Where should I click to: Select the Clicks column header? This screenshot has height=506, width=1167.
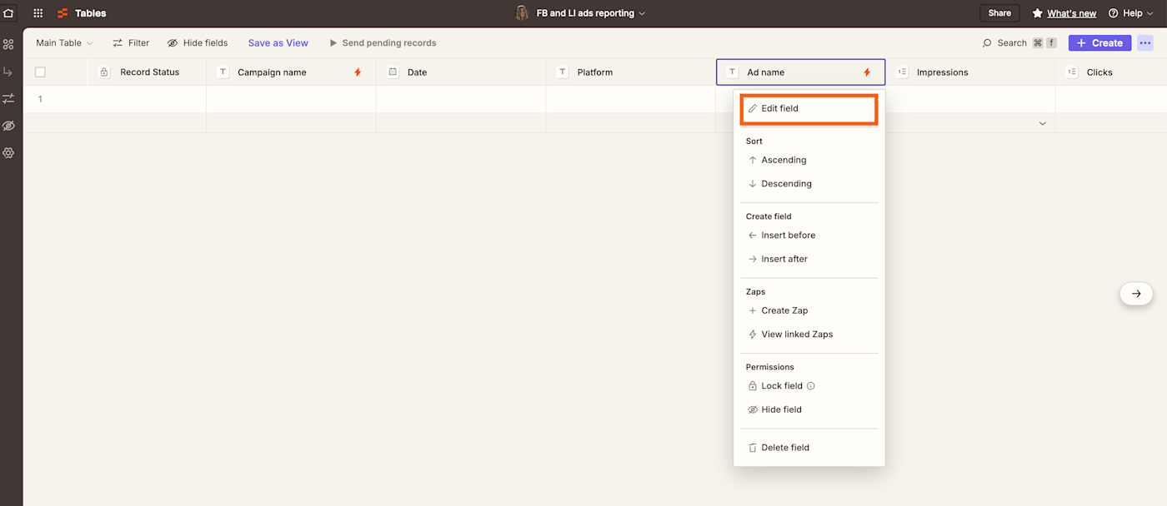click(1111, 72)
